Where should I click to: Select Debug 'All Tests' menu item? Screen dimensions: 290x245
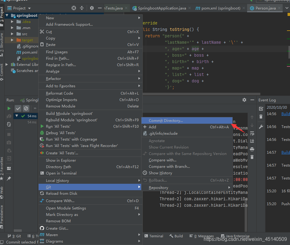click(x=90, y=133)
